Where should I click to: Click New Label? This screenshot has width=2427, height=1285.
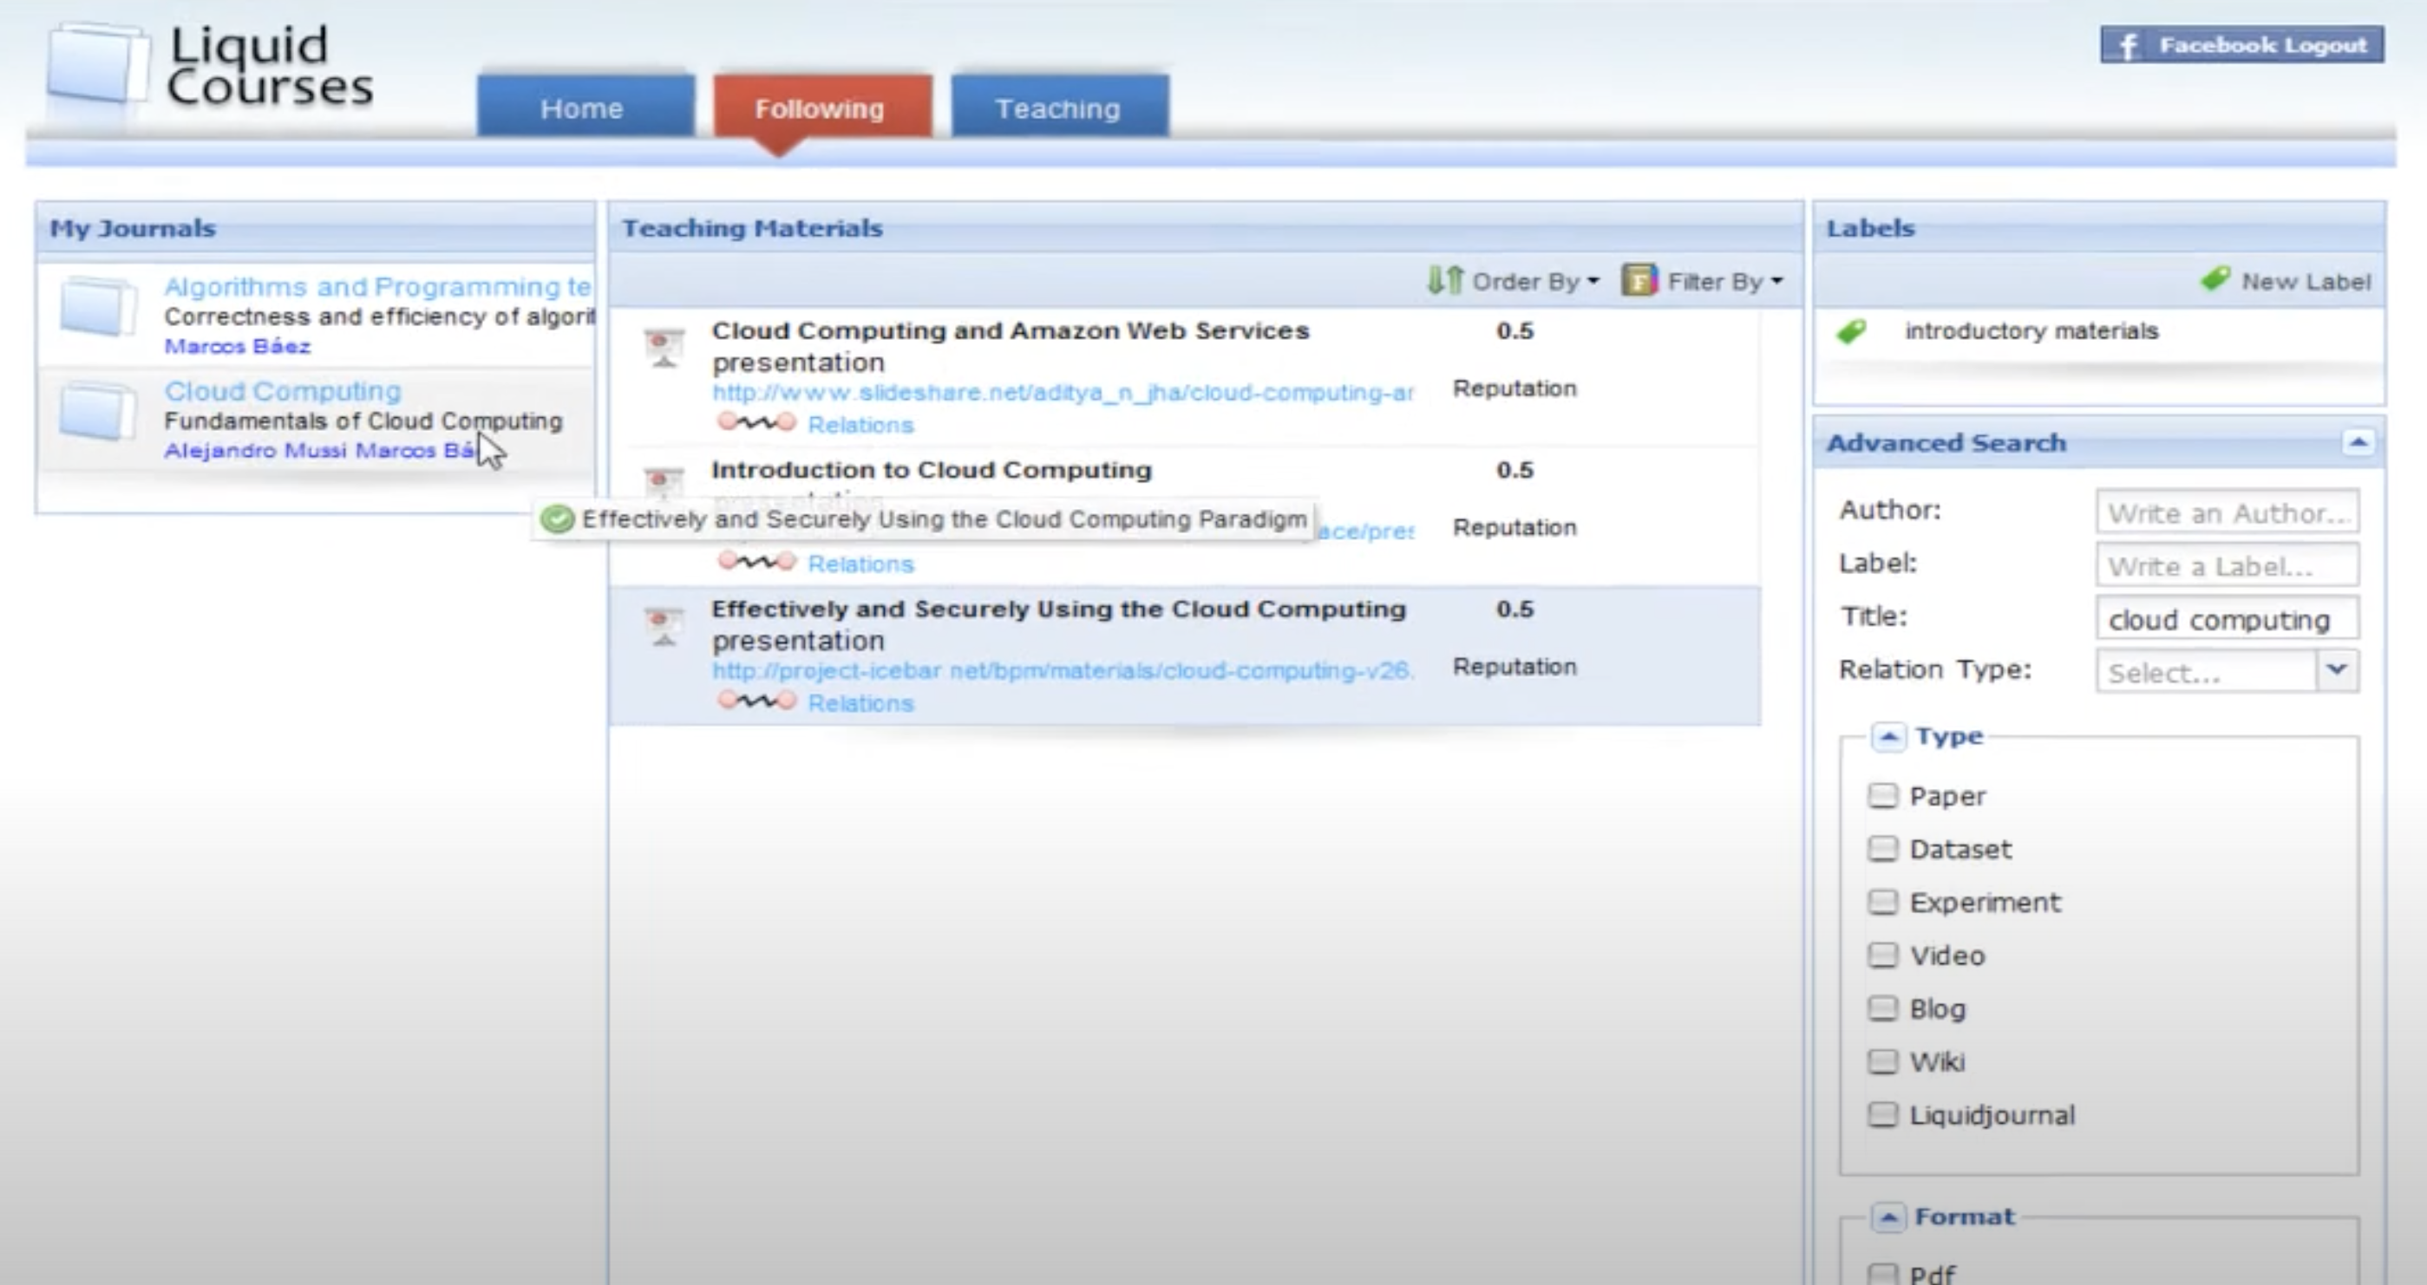pos(2286,281)
